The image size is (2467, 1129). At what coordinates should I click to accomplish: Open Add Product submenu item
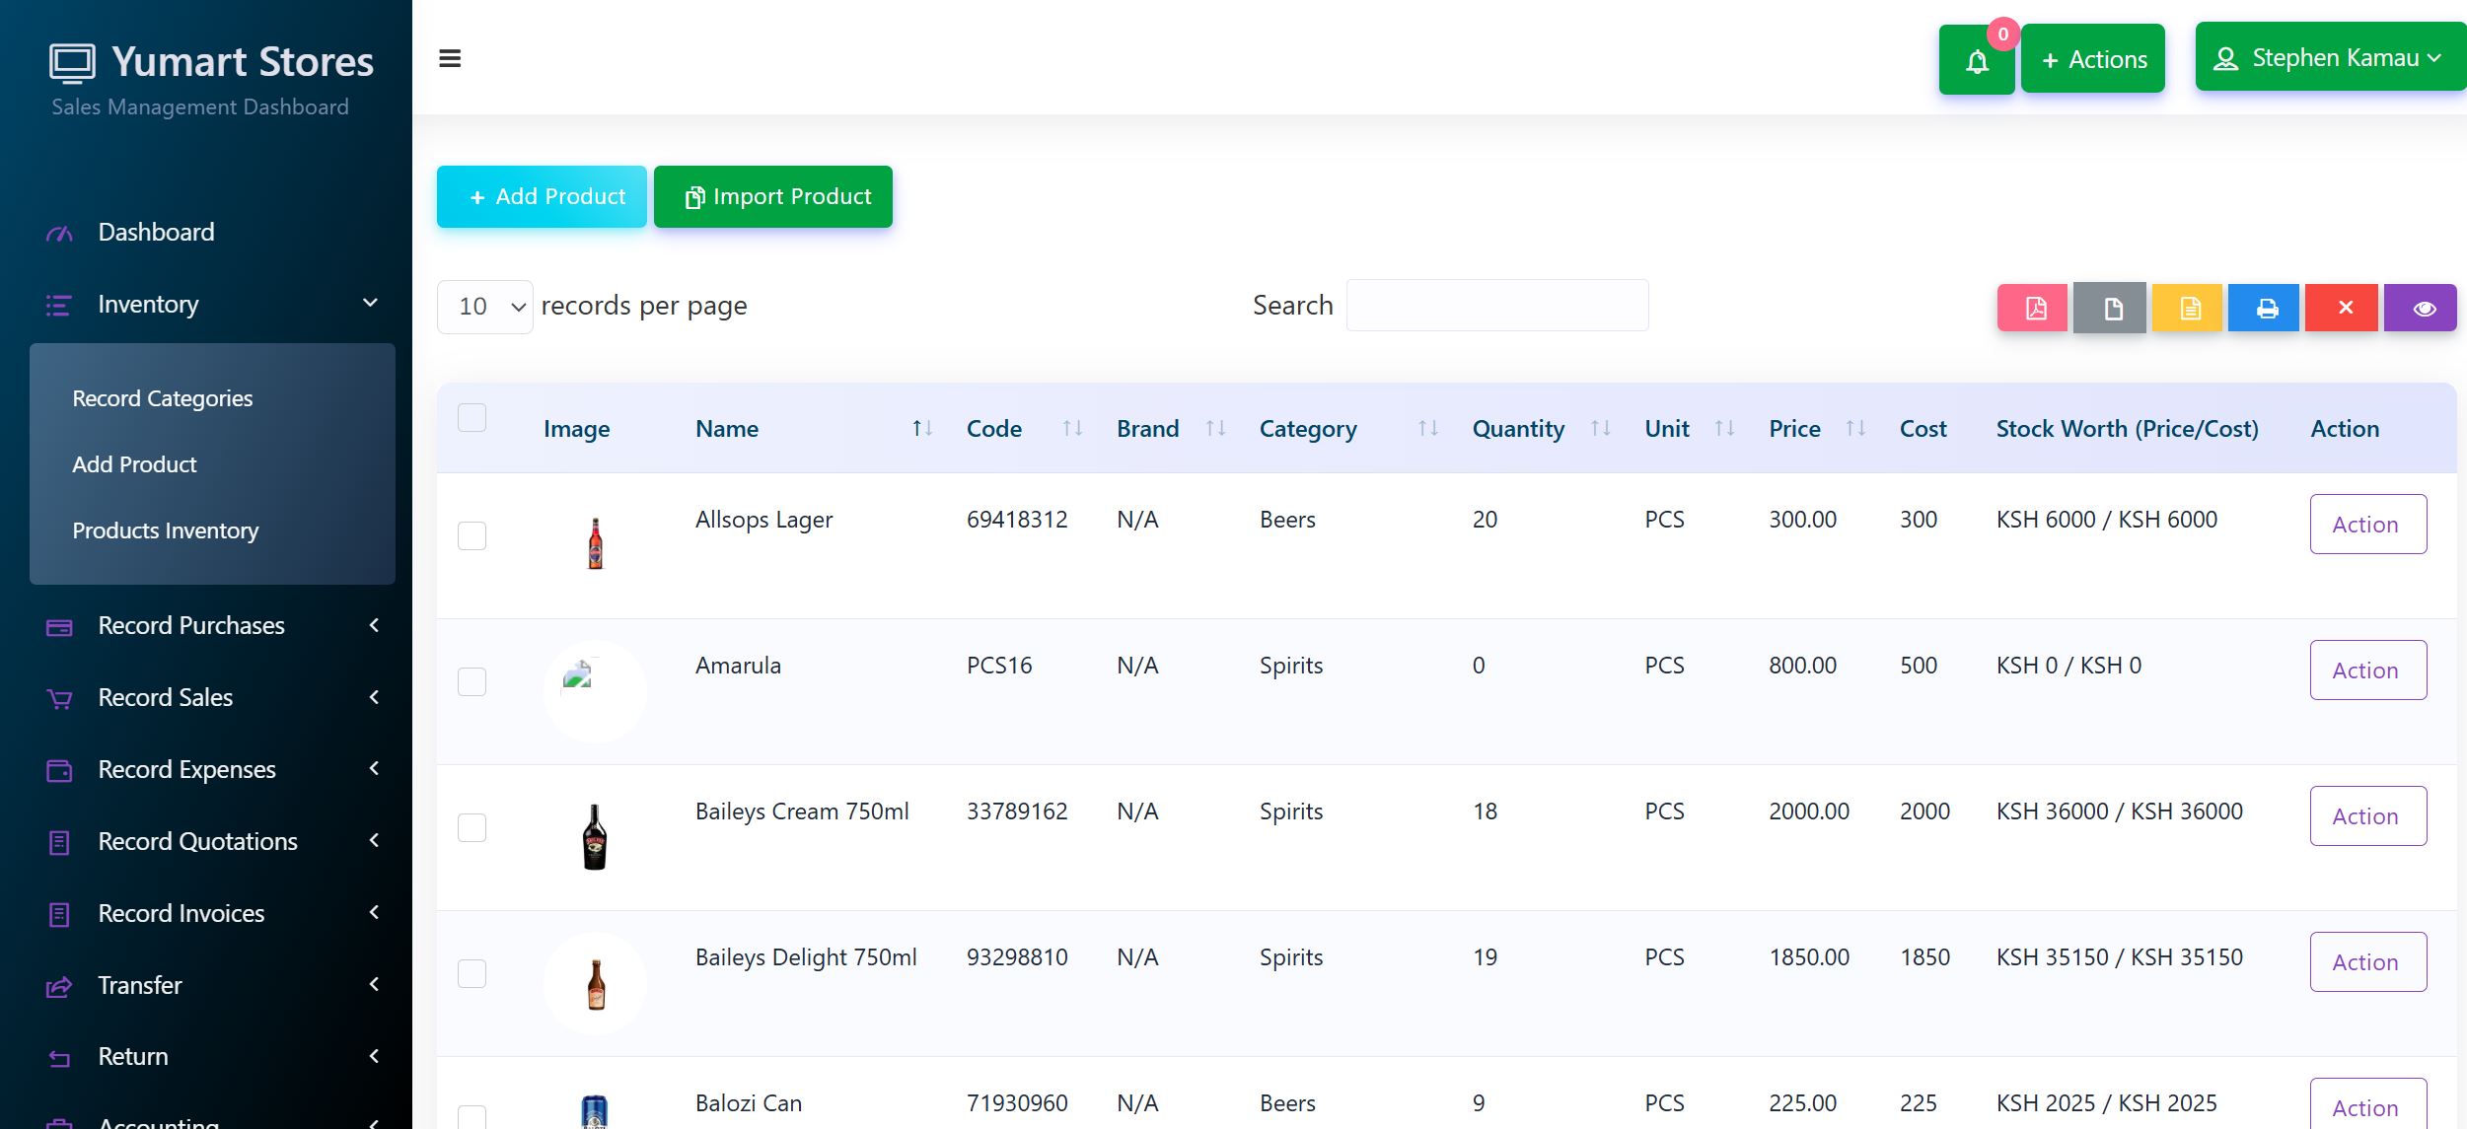134,464
